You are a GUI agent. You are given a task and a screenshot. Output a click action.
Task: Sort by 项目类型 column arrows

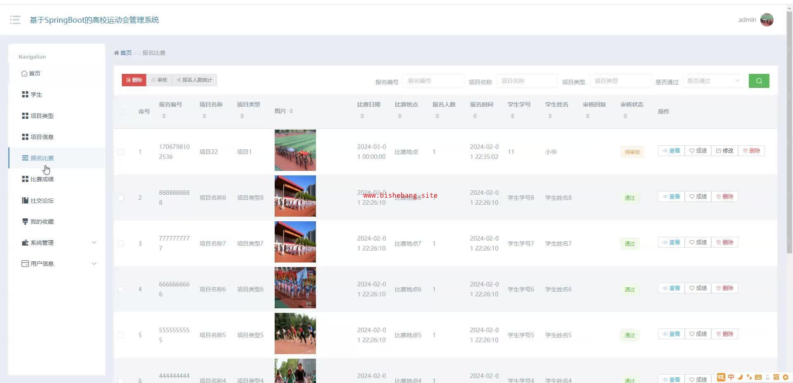point(242,116)
